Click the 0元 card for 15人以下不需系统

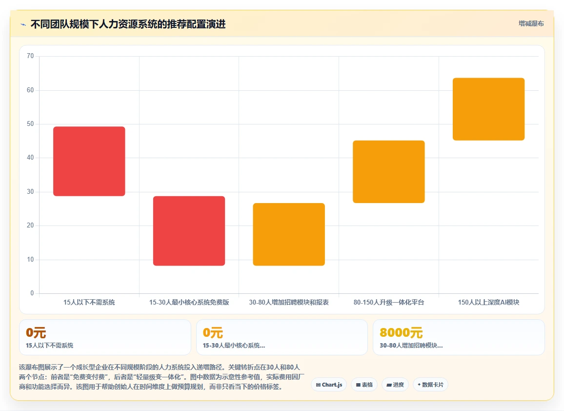tap(105, 337)
